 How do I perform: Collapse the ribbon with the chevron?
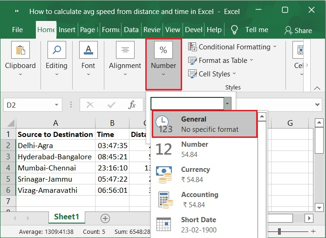(318, 88)
